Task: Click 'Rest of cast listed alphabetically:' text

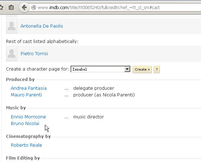Action: [42, 42]
